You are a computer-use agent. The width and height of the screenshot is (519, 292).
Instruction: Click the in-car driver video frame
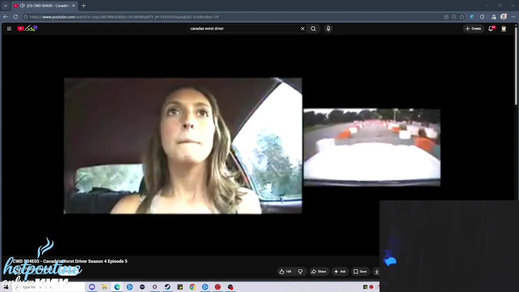pos(183,146)
